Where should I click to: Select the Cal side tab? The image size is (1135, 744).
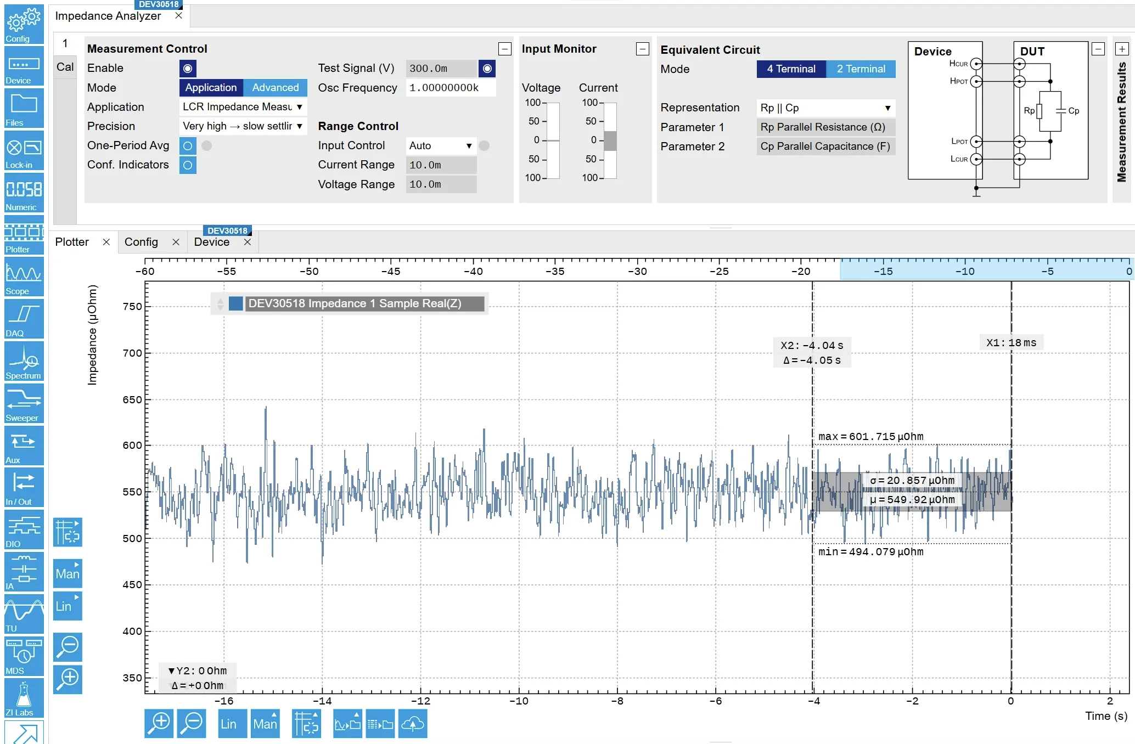coord(65,67)
